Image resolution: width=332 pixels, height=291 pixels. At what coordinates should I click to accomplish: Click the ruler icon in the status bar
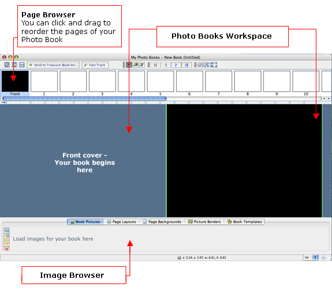[179, 258]
